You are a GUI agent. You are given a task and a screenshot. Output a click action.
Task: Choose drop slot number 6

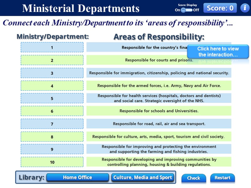click(52, 111)
